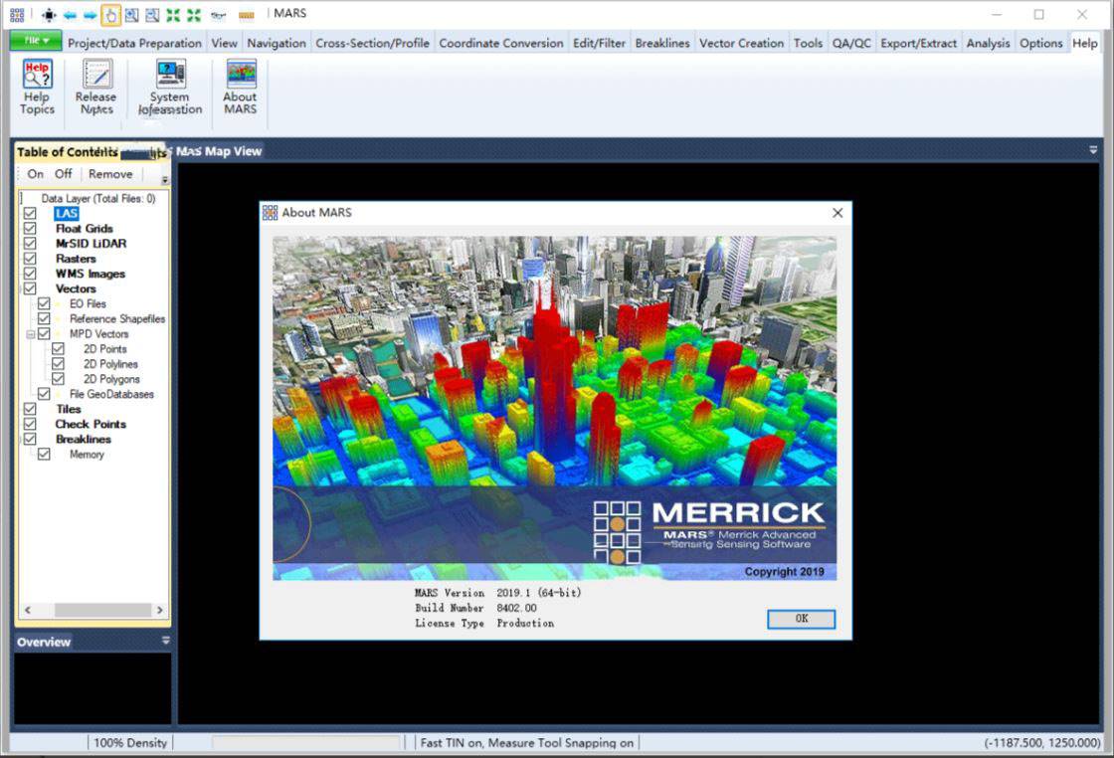The image size is (1114, 758).
Task: Click the MARS app logo icon in title bar
Action: tap(17, 14)
